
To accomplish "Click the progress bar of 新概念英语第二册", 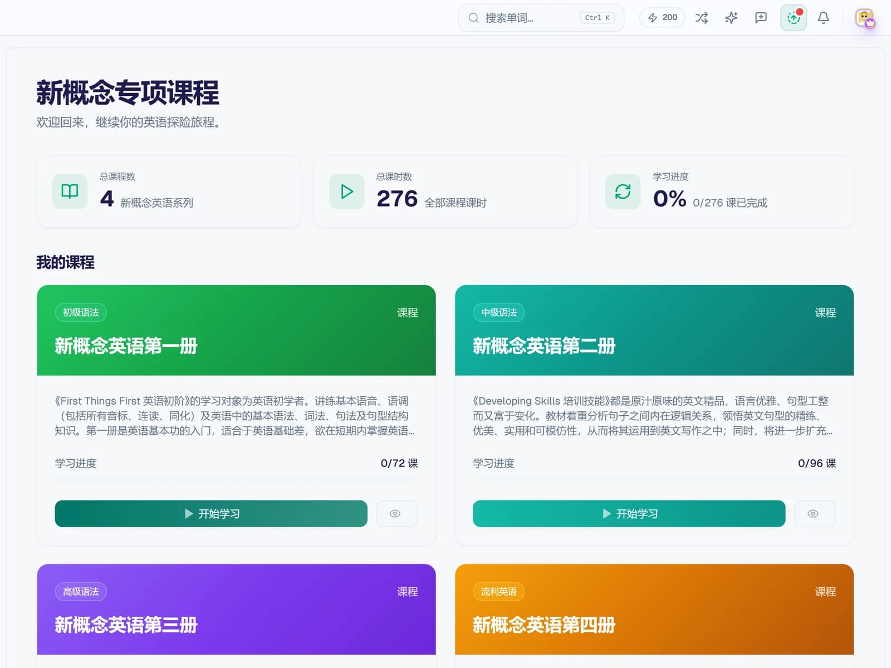I will (654, 479).
